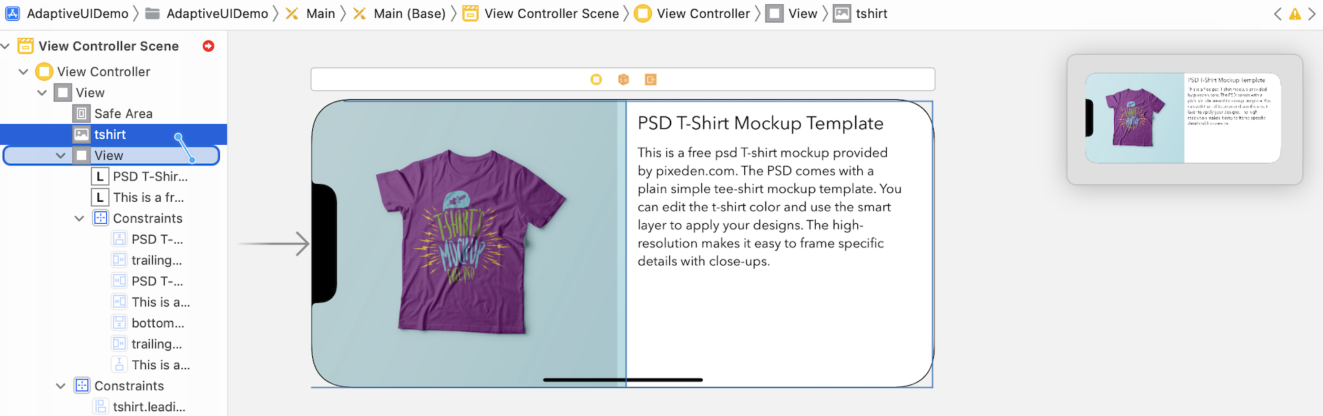The width and height of the screenshot is (1323, 416).
Task: Click the red error indicator in outline
Action: (x=208, y=46)
